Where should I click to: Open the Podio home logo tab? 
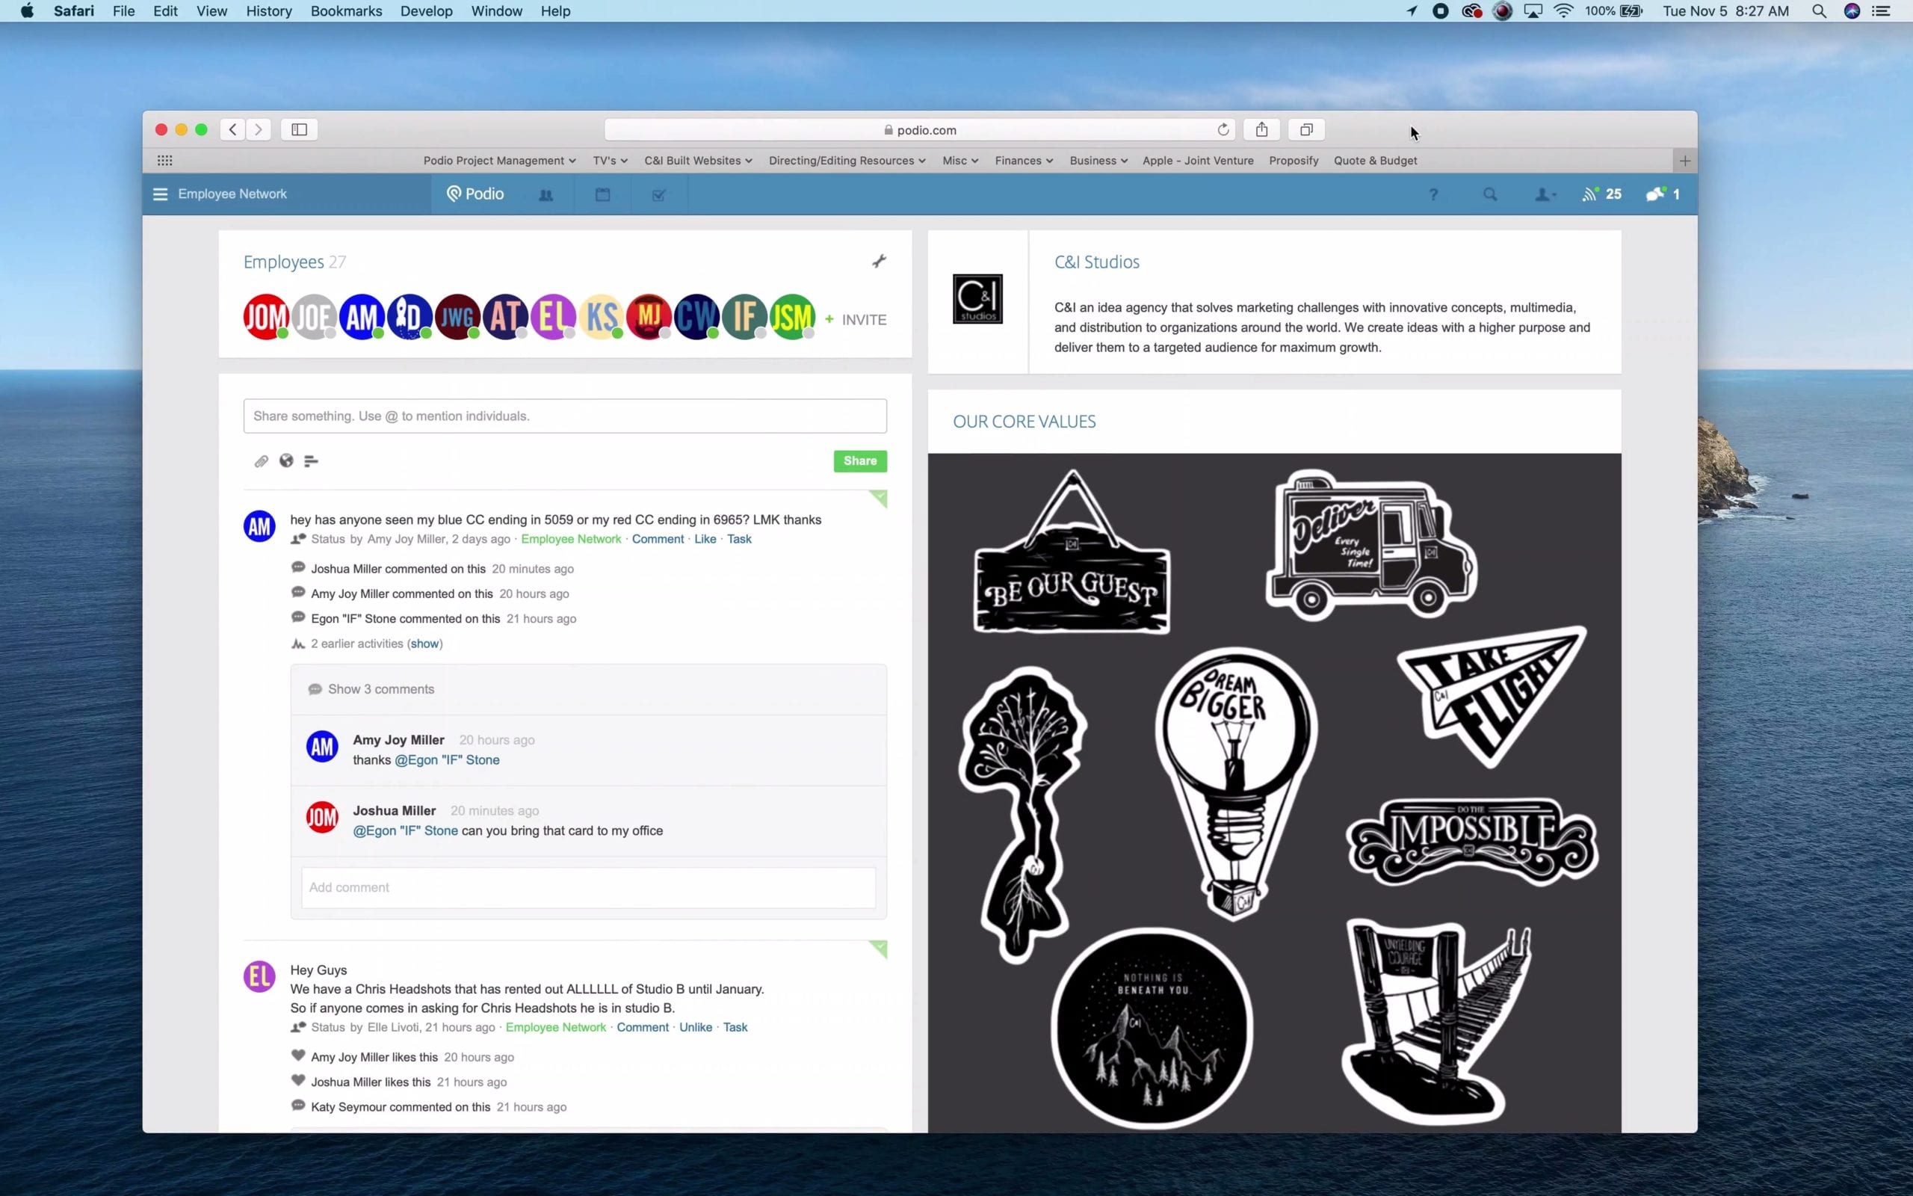(475, 194)
